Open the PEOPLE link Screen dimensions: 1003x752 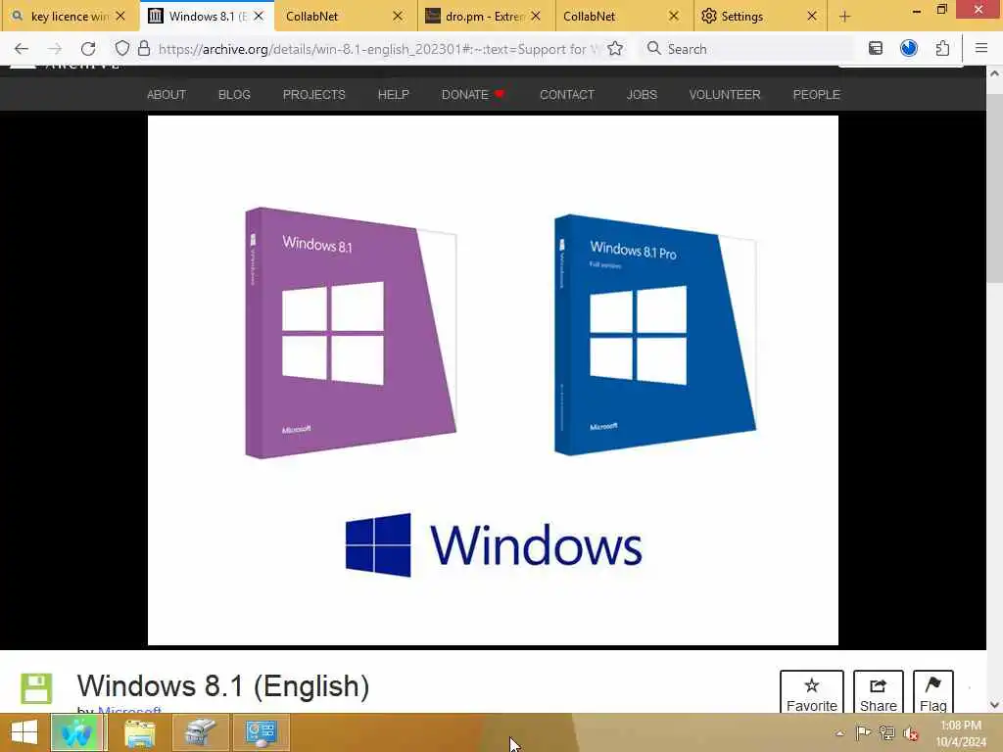tap(816, 95)
